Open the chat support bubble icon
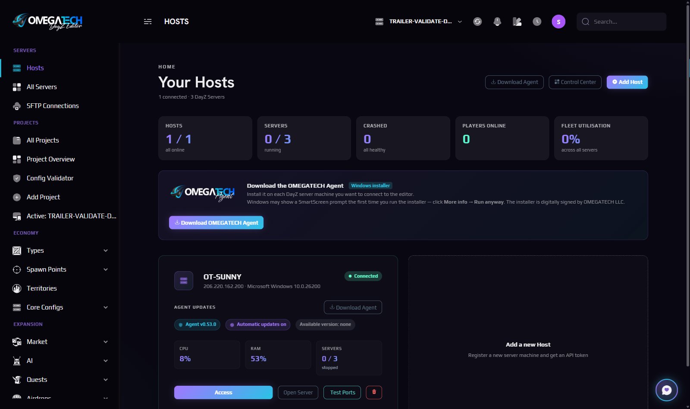 667,390
